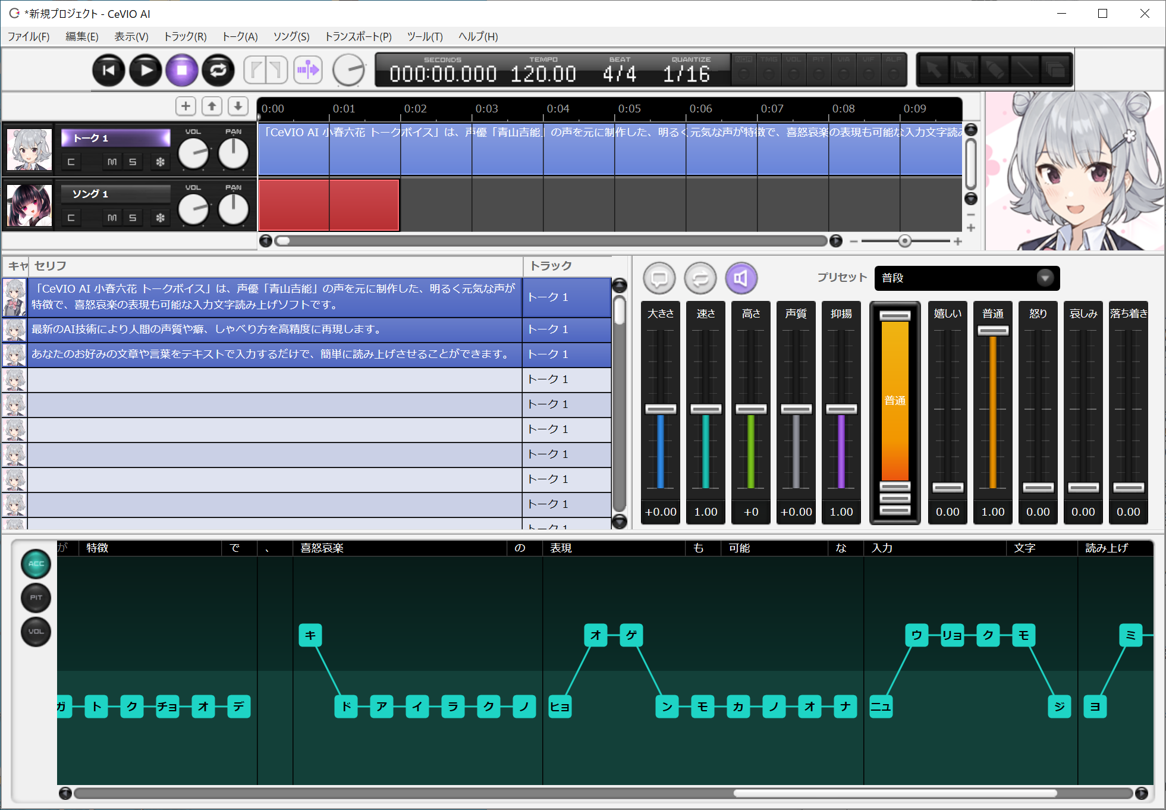Viewport: 1166px width, 810px height.
Task: Click the キ accent node in the editor
Action: (x=310, y=635)
